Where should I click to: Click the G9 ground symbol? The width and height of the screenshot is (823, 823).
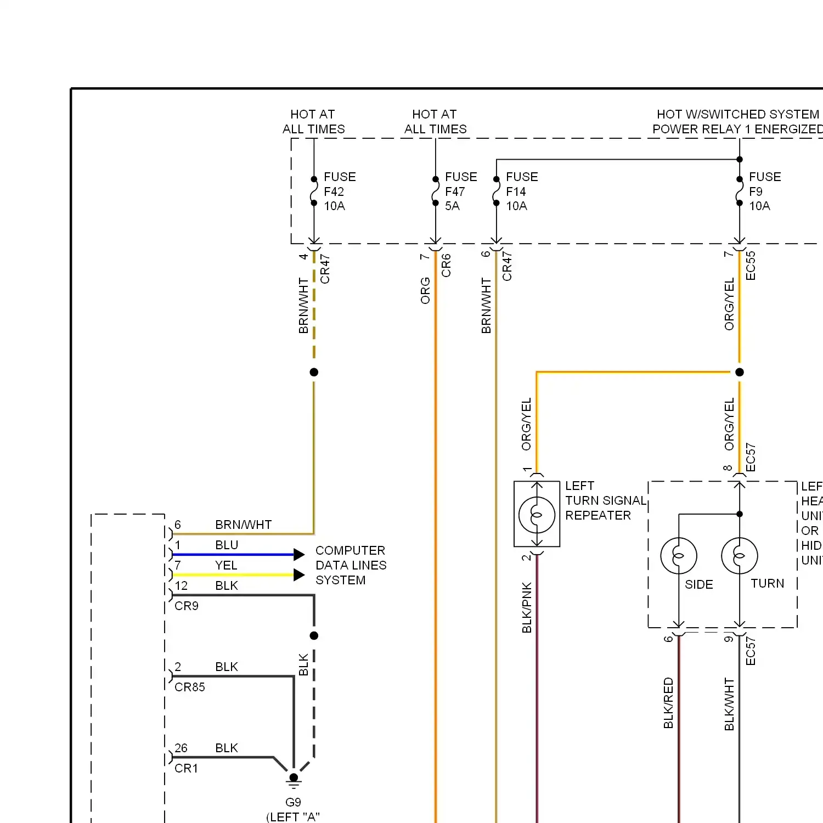pyautogui.click(x=294, y=780)
